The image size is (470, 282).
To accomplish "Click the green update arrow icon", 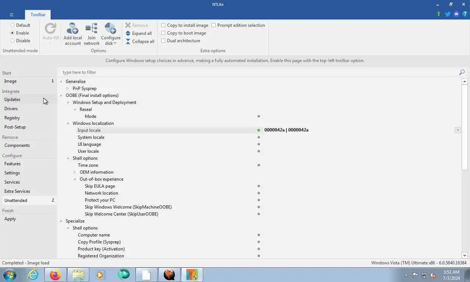I will coord(438,14).
